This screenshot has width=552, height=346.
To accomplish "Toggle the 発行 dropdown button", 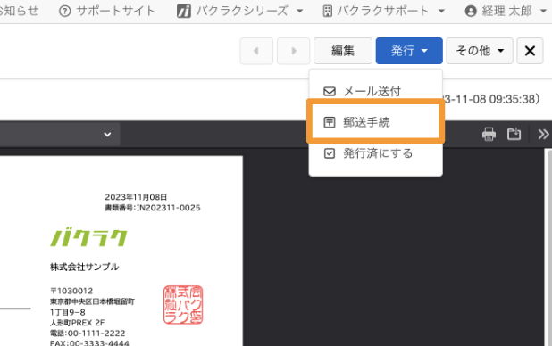I will coord(409,51).
